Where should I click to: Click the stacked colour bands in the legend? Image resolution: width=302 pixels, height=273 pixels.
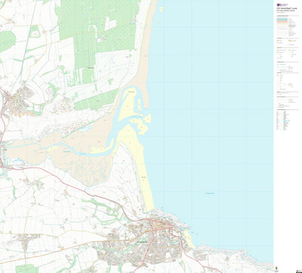click(x=282, y=20)
